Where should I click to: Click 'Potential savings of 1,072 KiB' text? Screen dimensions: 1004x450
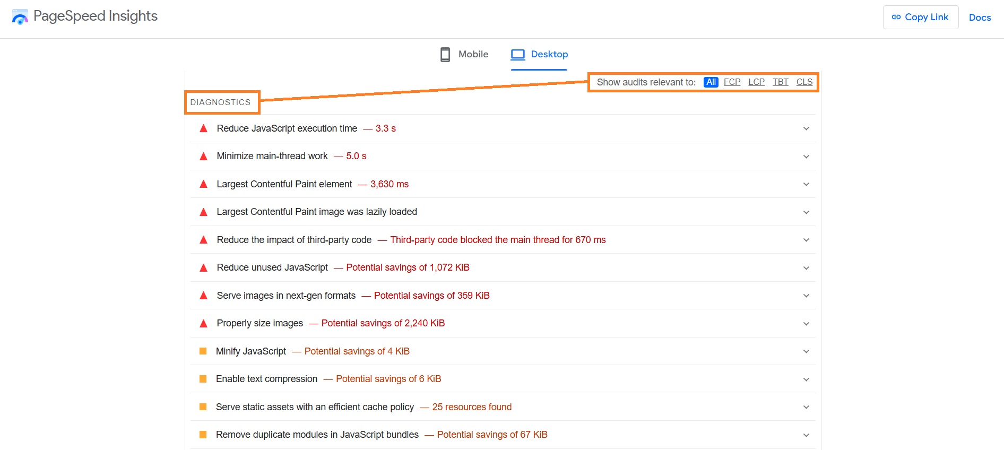coord(408,267)
